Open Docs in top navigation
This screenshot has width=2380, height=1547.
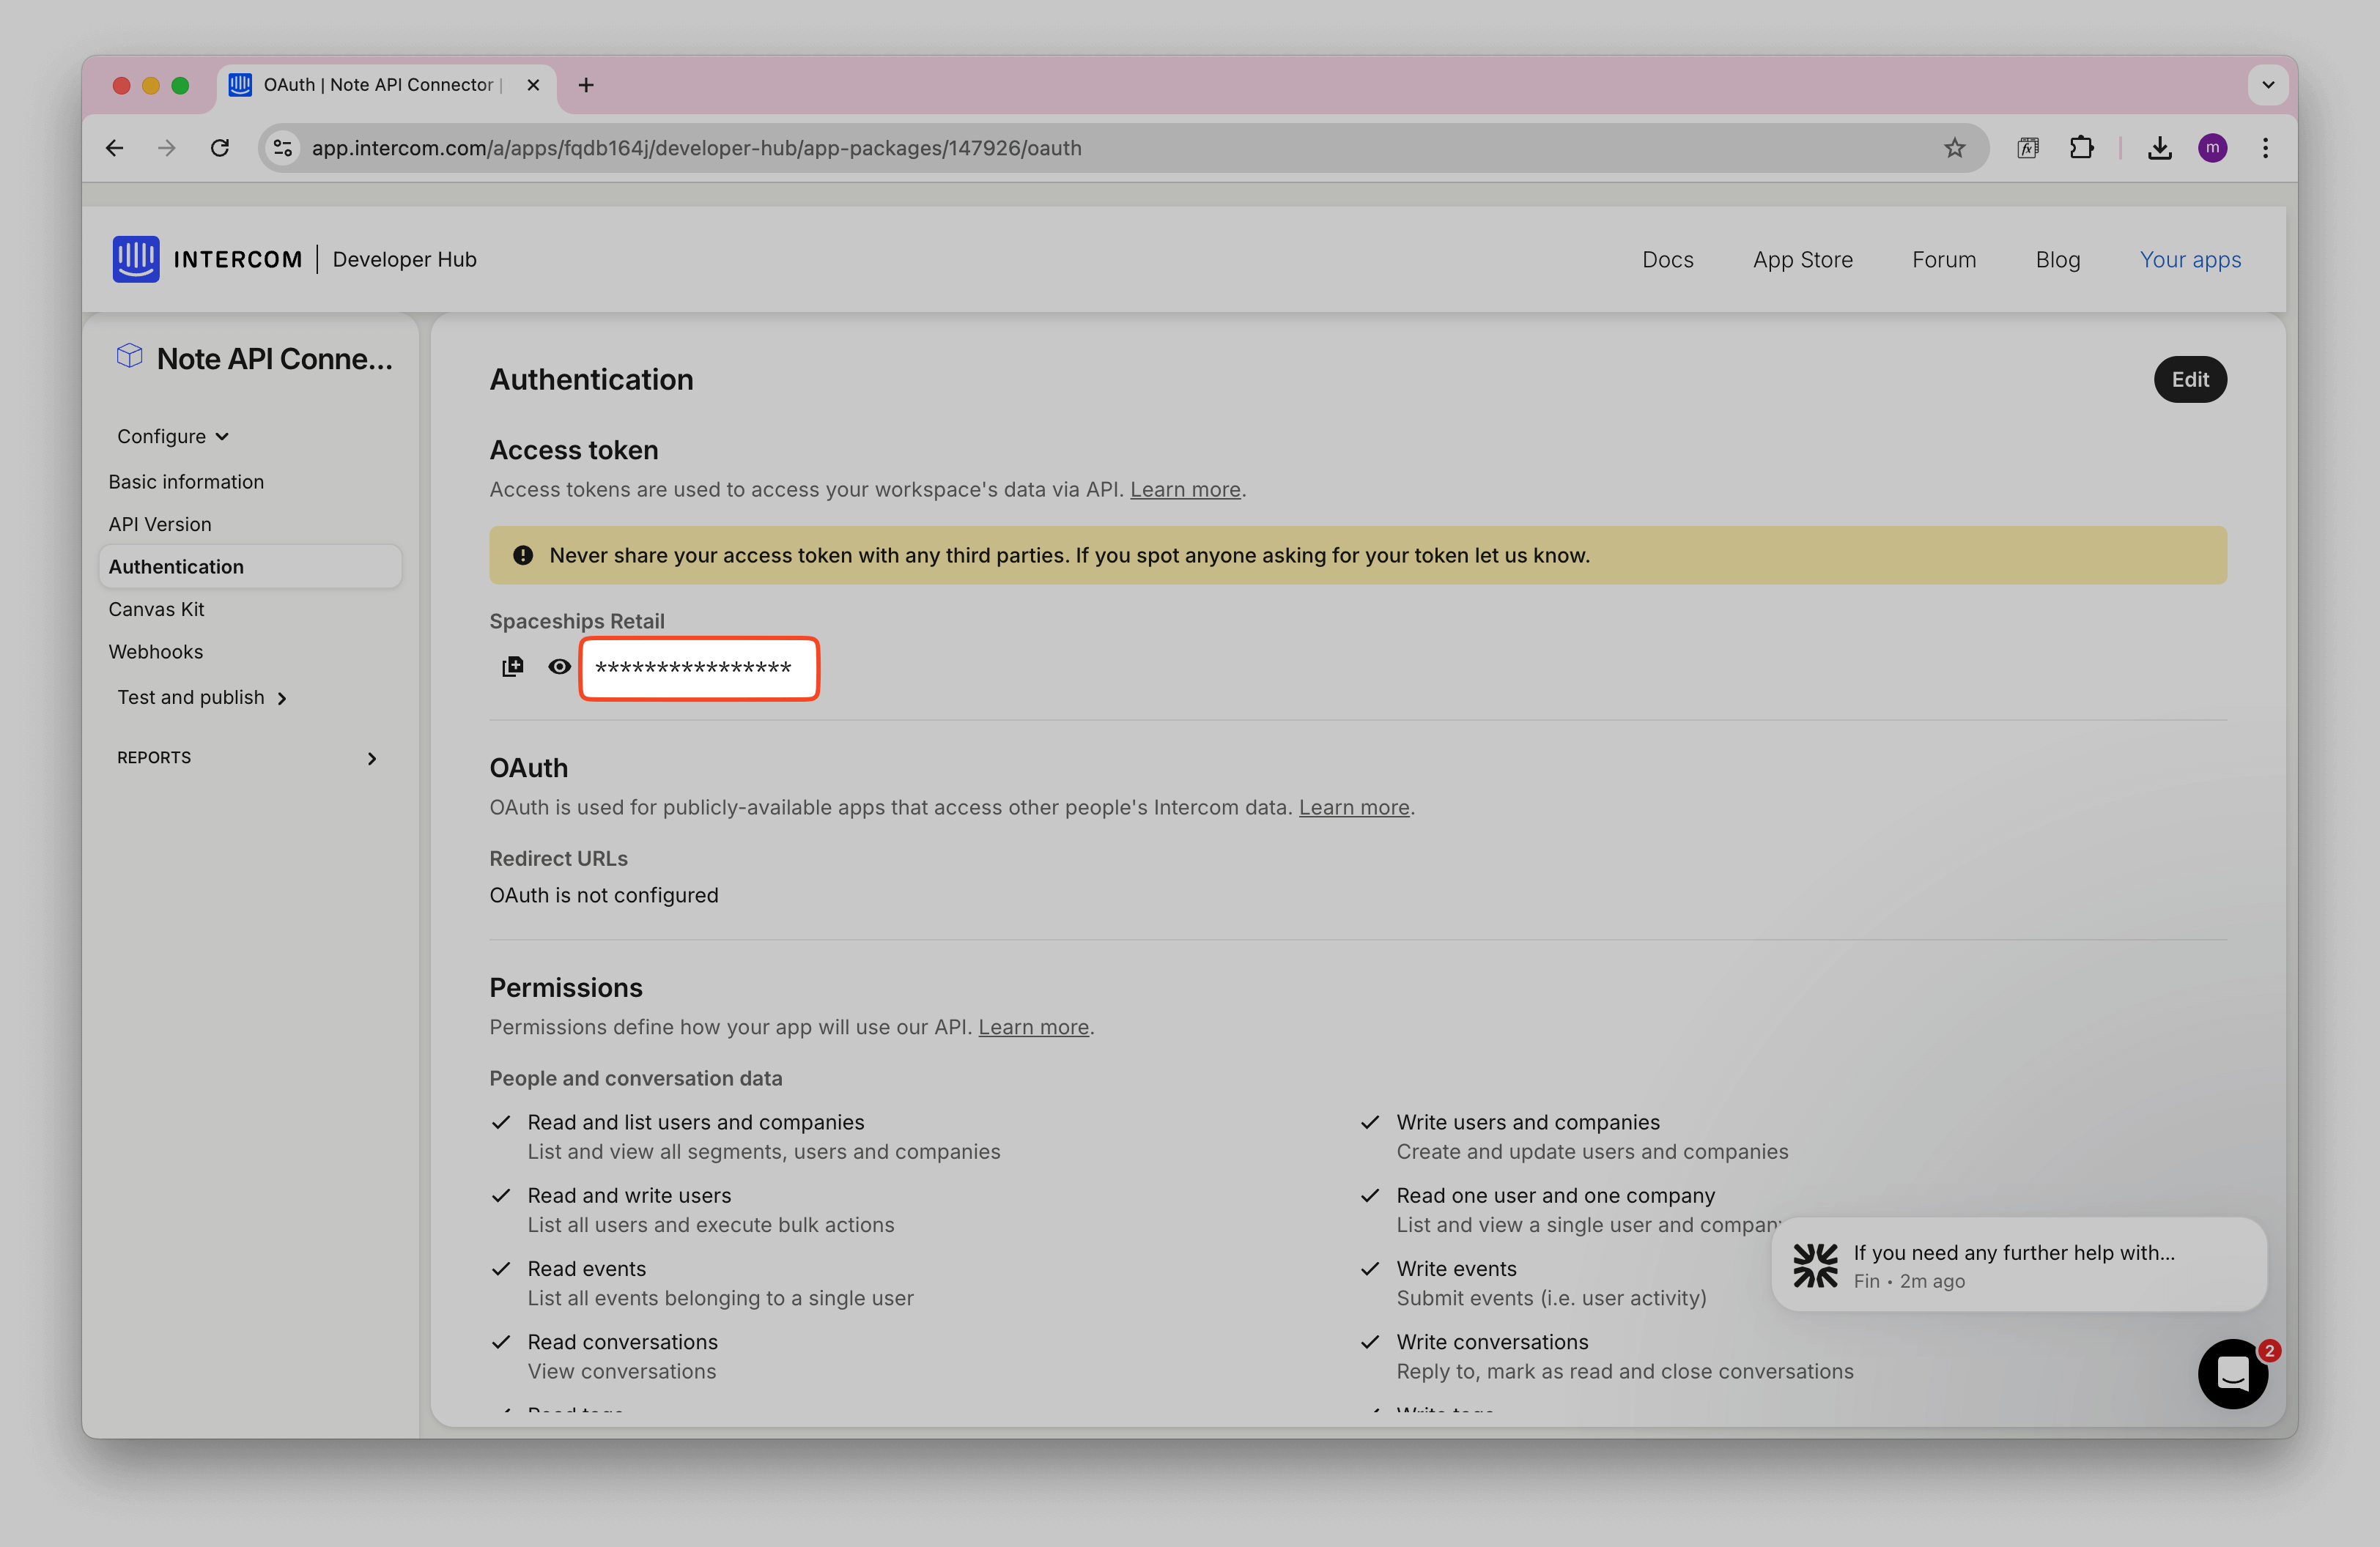coord(1667,260)
